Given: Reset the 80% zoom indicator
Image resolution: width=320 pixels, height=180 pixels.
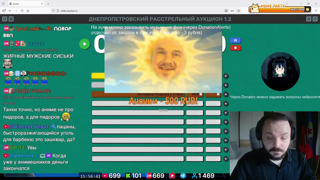Looking at the screenshot, I should tap(232, 11).
